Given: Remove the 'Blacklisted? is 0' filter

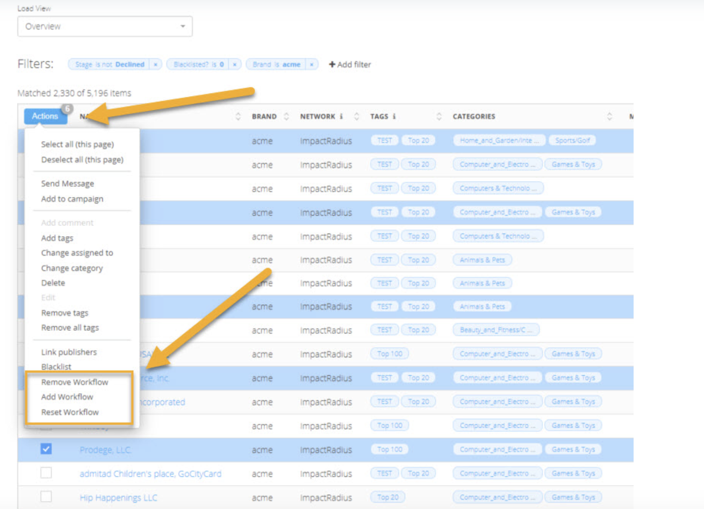Looking at the screenshot, I should [x=235, y=65].
